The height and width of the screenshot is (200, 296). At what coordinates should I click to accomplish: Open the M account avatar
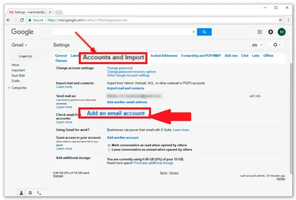point(282,32)
